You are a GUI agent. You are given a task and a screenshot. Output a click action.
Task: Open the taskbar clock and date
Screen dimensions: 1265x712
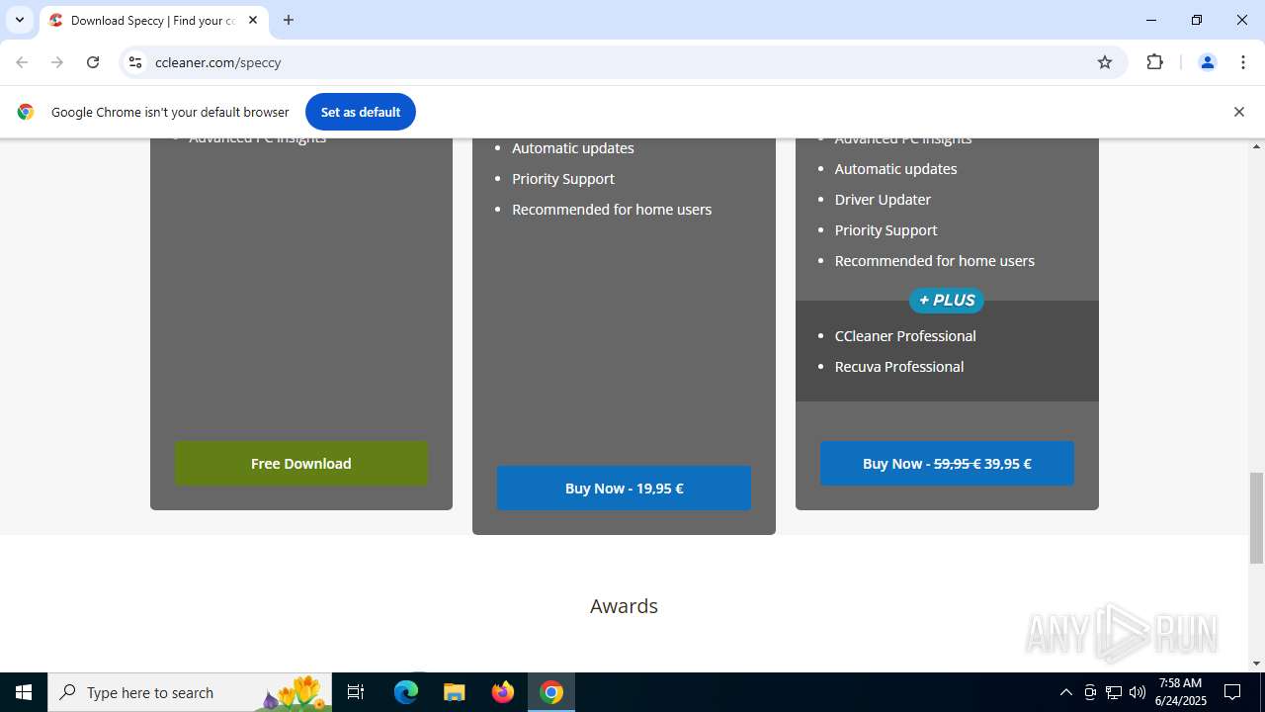coord(1180,692)
